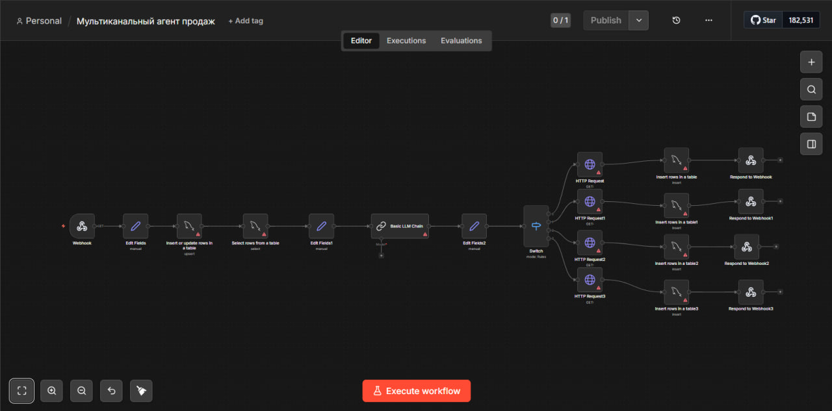Open the Respond to Webhook1 node

750,202
